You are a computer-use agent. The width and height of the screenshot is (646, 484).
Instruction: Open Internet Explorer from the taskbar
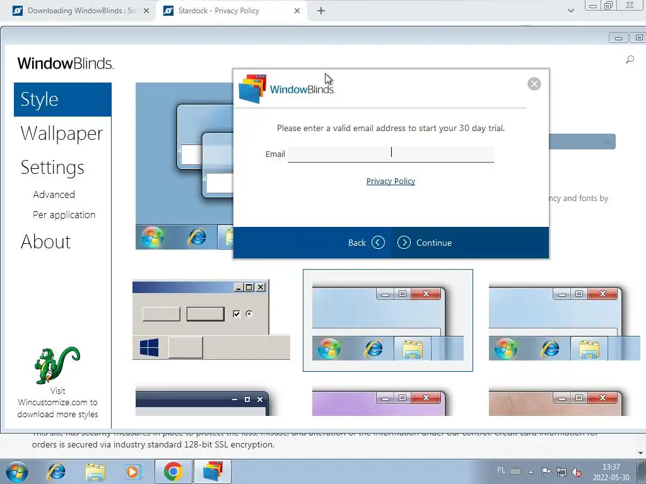[57, 471]
